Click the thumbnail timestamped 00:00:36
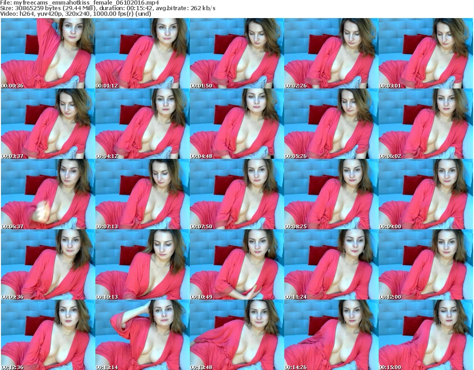Image resolution: width=474 pixels, height=370 pixels. [x=48, y=53]
